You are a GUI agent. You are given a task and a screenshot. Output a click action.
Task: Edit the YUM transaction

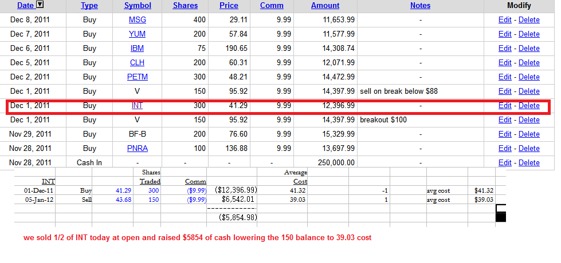(505, 34)
